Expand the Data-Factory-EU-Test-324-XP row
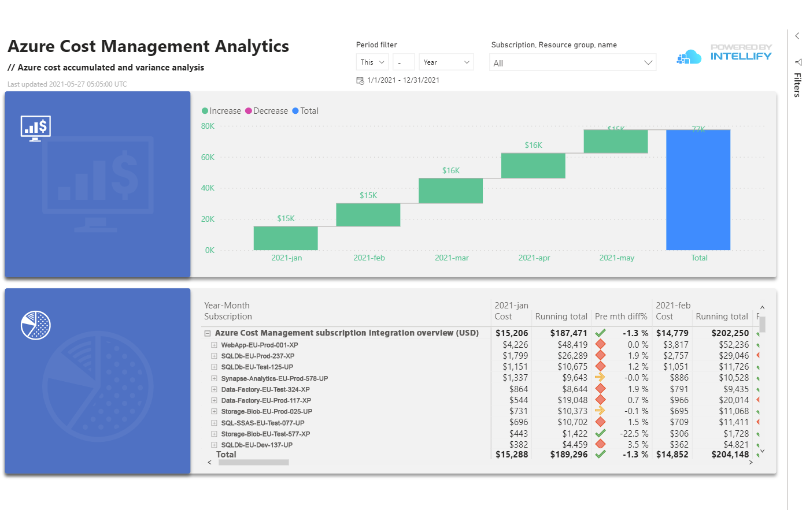Screen dimensions: 806x510 214,389
